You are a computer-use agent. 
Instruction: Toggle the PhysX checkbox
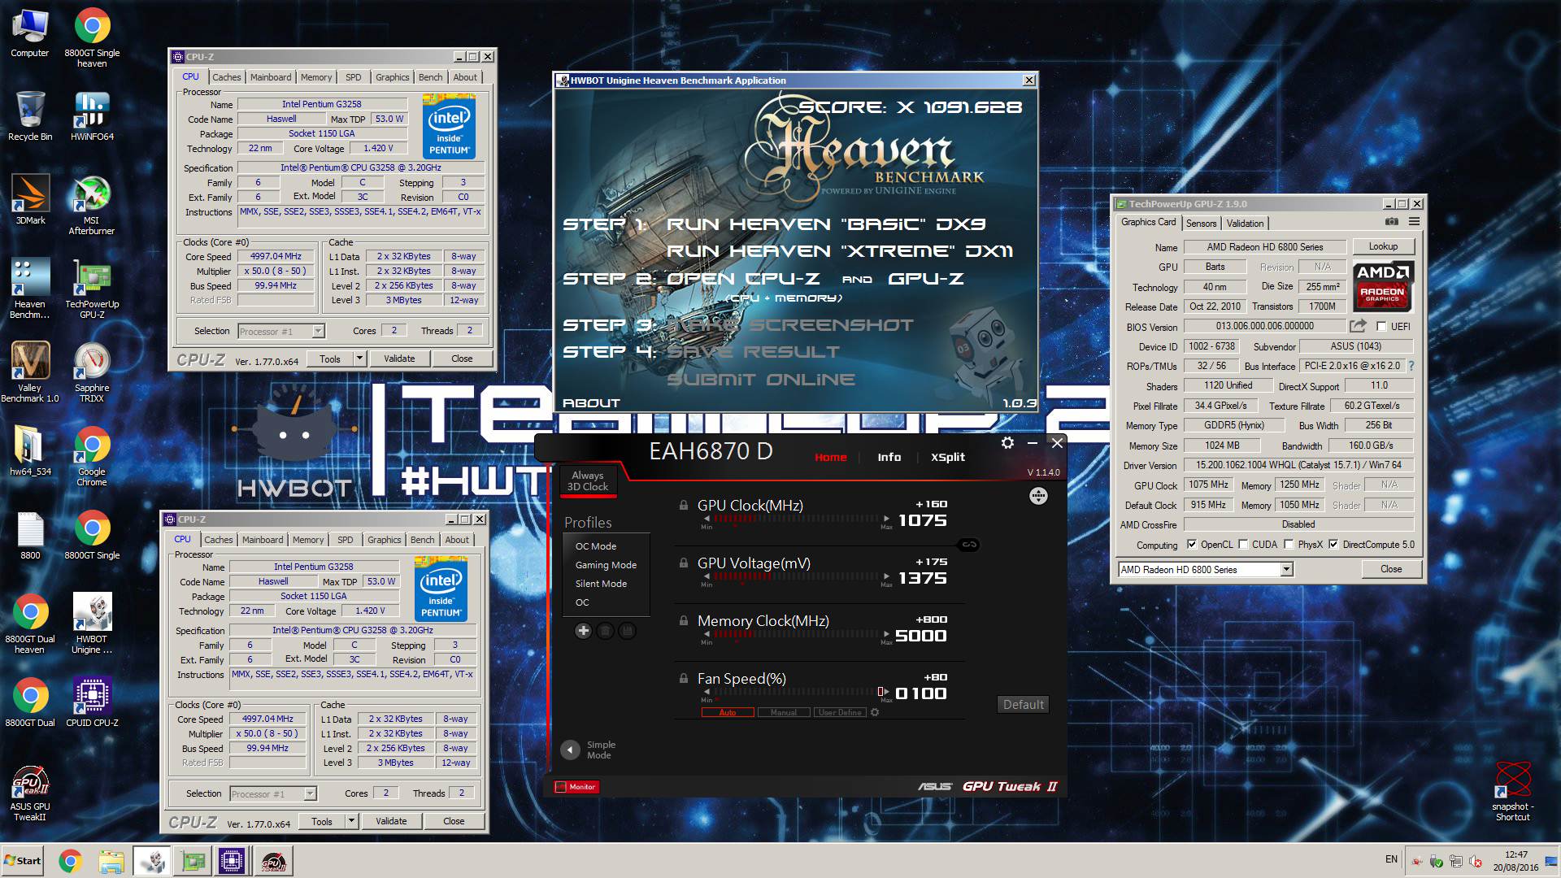pos(1289,545)
